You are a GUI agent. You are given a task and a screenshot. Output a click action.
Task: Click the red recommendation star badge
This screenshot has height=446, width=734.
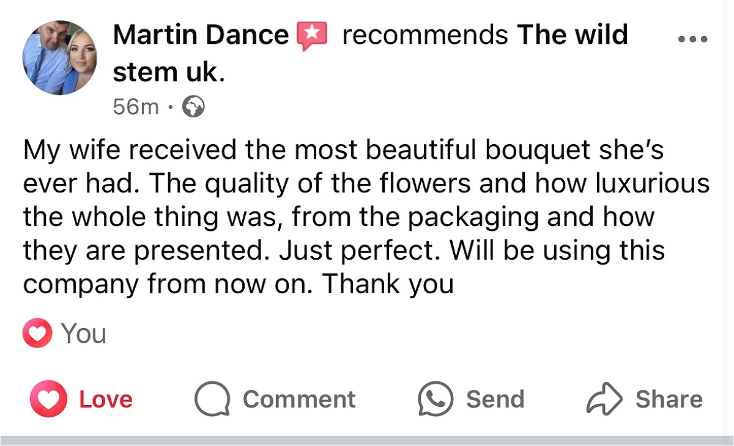click(x=312, y=35)
